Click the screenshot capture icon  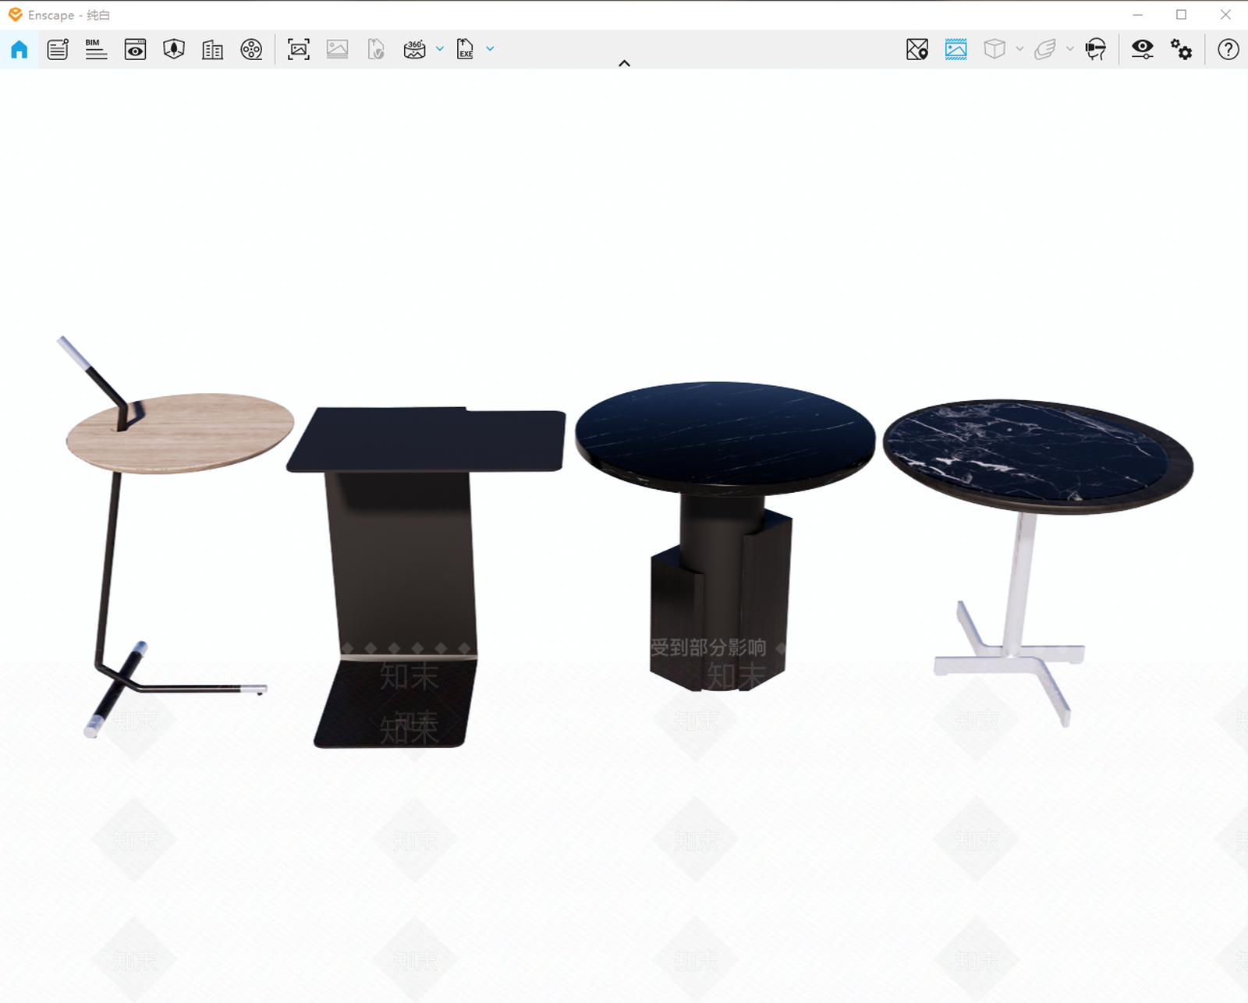click(299, 49)
